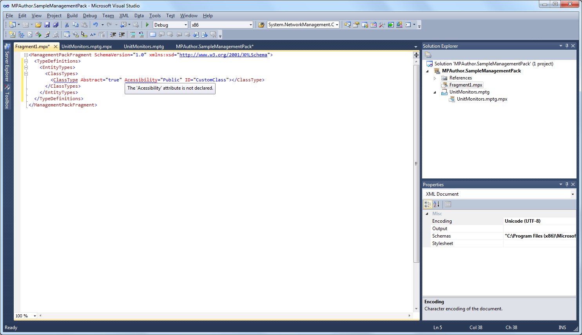
Task: Open the Build menu
Action: 72,16
